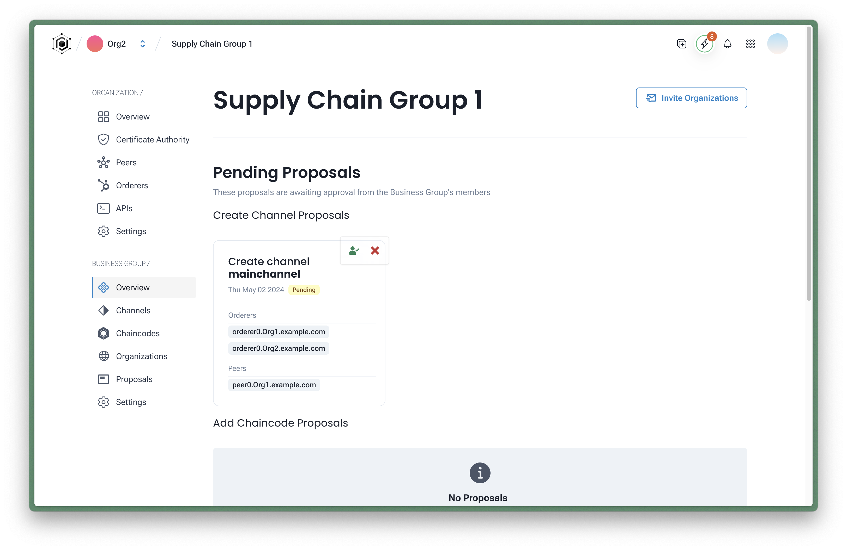Click the Invite Organizations button
This screenshot has height=550, width=847.
[691, 97]
